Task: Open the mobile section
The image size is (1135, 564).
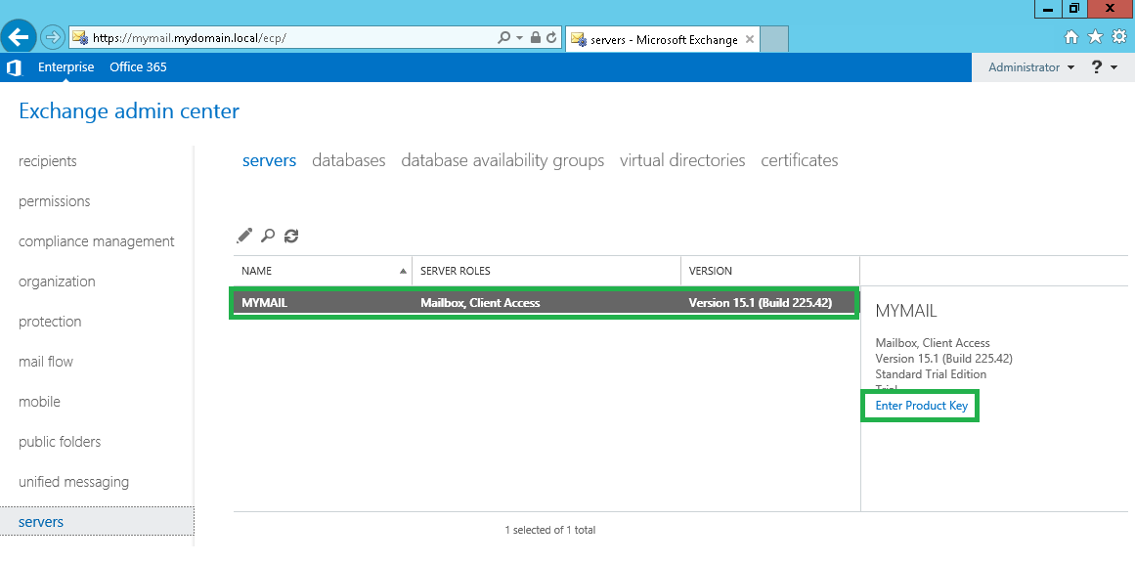Action: click(x=39, y=402)
